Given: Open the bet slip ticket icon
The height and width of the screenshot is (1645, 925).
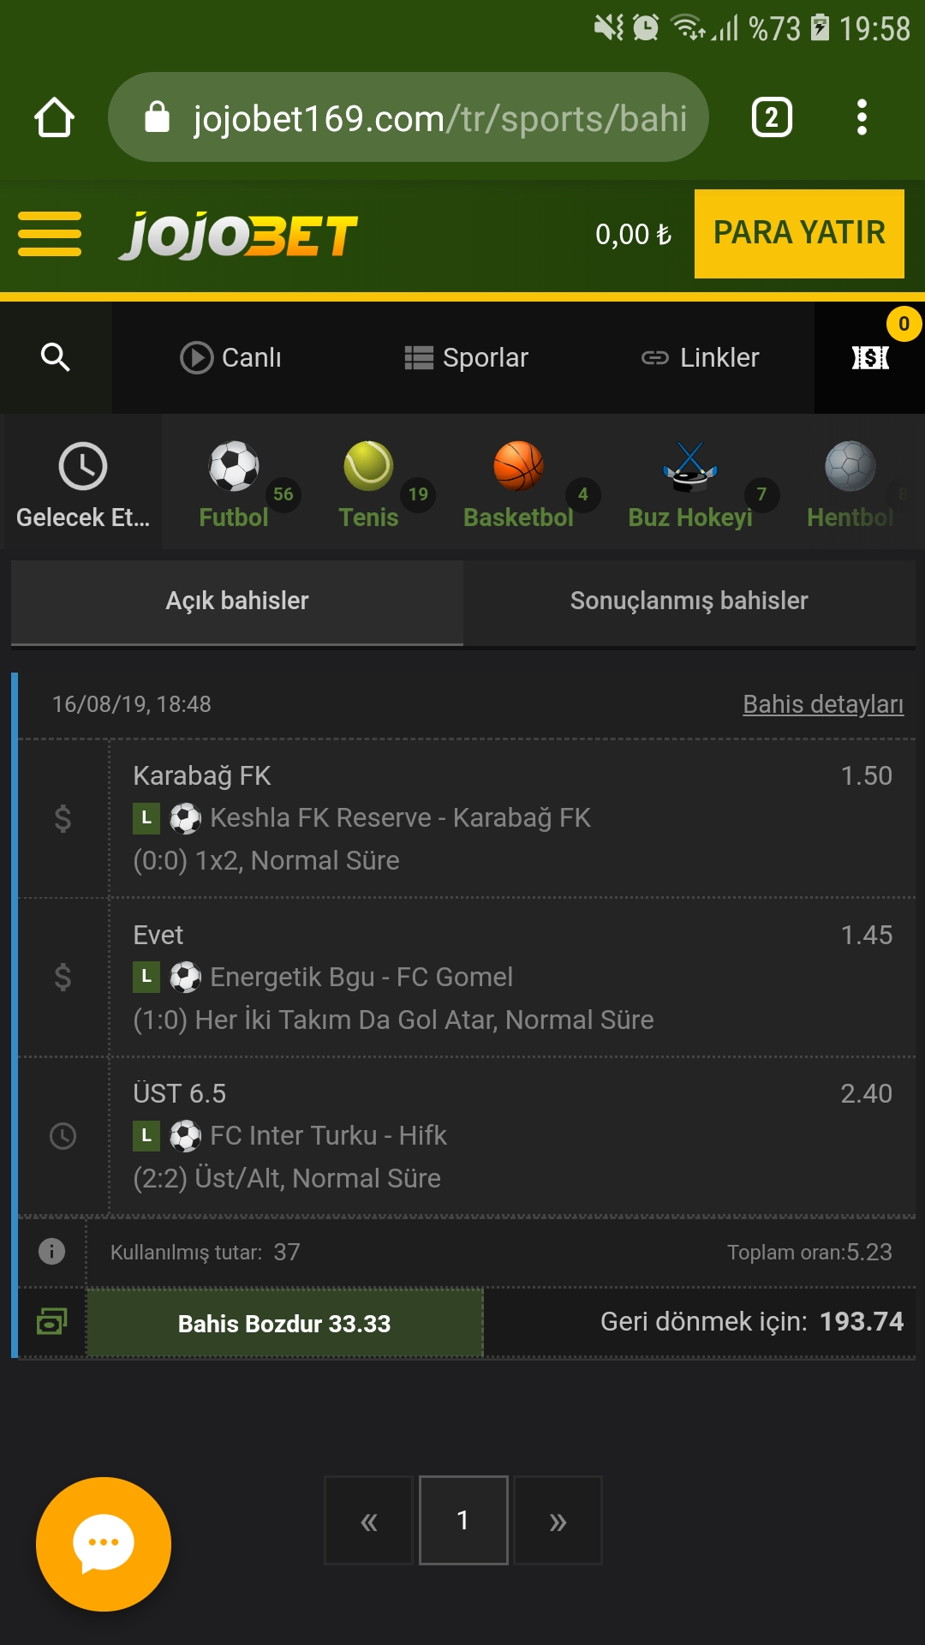Looking at the screenshot, I should [870, 357].
